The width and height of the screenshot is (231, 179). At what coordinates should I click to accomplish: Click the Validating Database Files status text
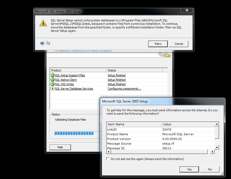70,120
